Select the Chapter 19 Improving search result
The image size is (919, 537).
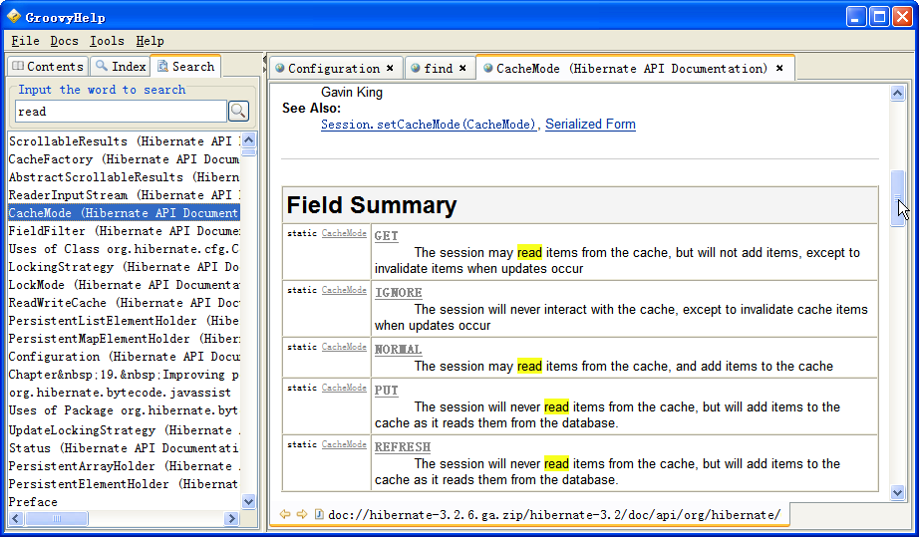tap(124, 375)
